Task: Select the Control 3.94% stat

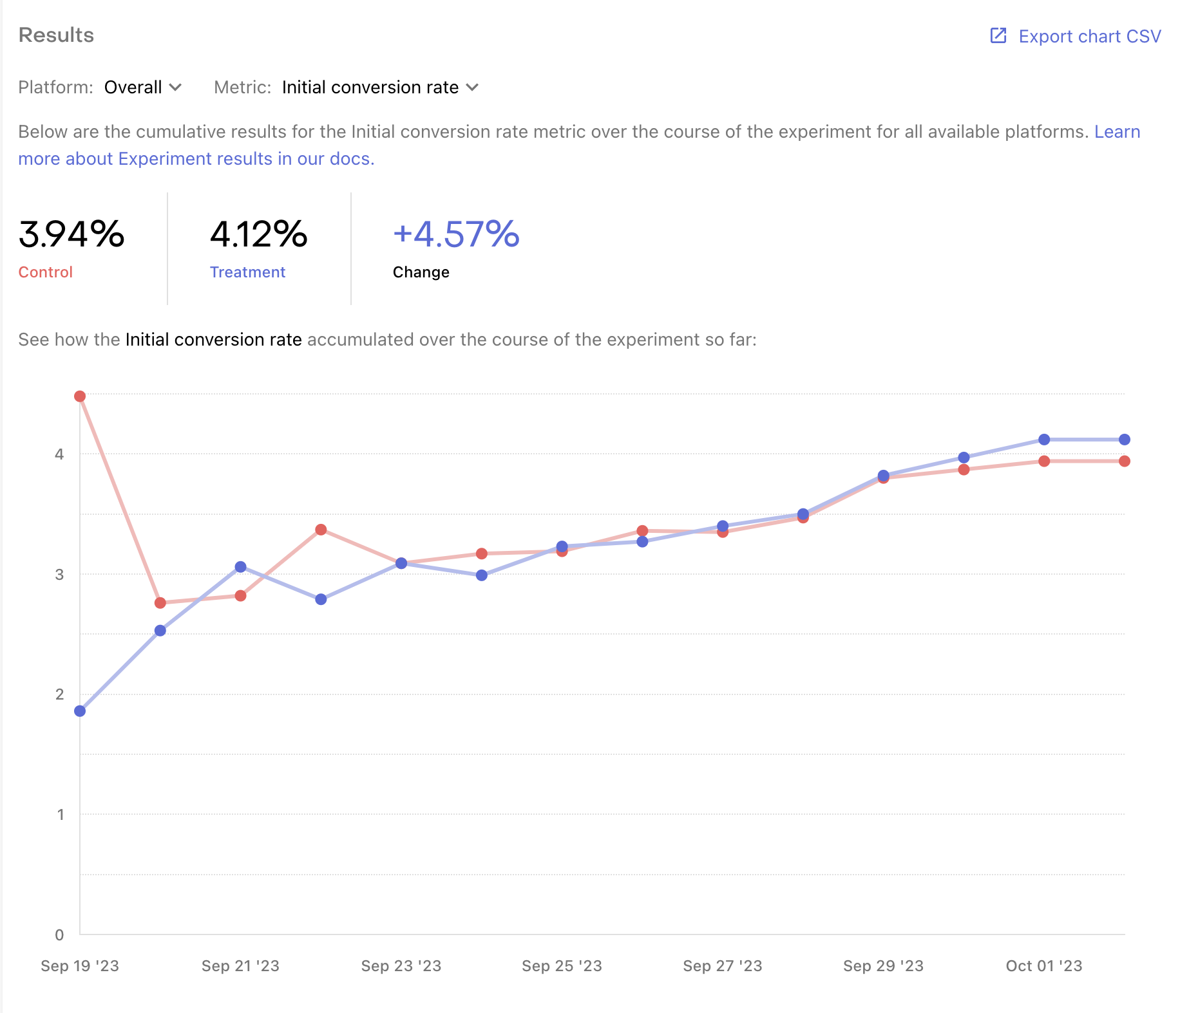Action: (x=71, y=248)
